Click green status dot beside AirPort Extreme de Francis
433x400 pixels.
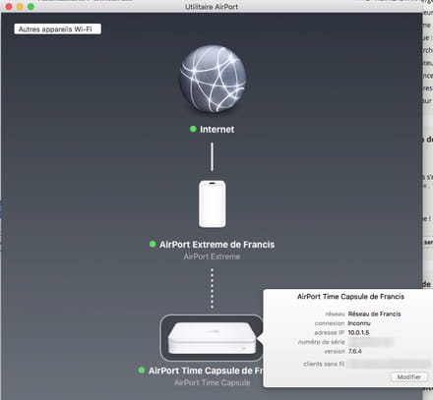click(153, 244)
